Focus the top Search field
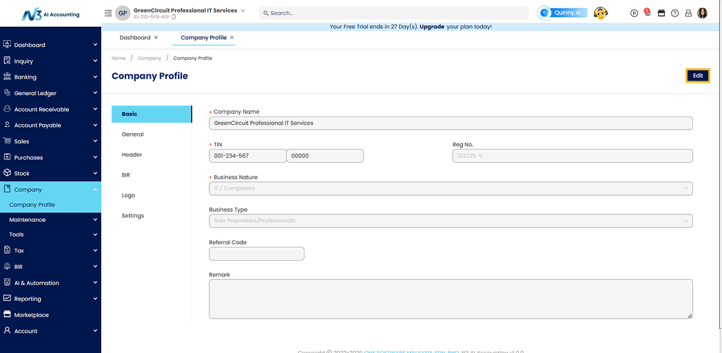722x353 pixels. [393, 13]
